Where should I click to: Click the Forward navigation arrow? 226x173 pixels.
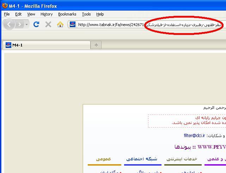pos(19,25)
